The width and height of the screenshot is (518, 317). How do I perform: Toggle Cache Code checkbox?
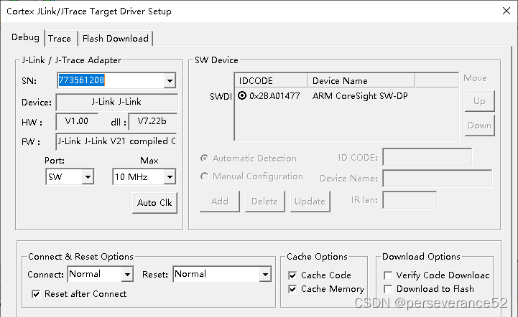(x=292, y=275)
